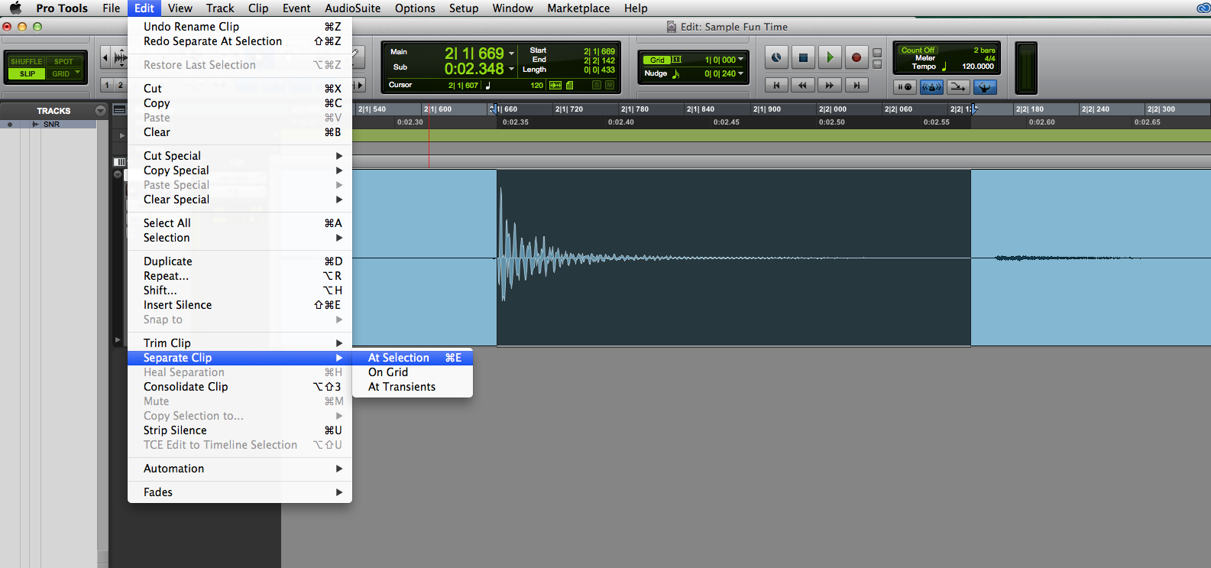Toggle the MIDI Merge button
The image size is (1211, 568).
958,87
